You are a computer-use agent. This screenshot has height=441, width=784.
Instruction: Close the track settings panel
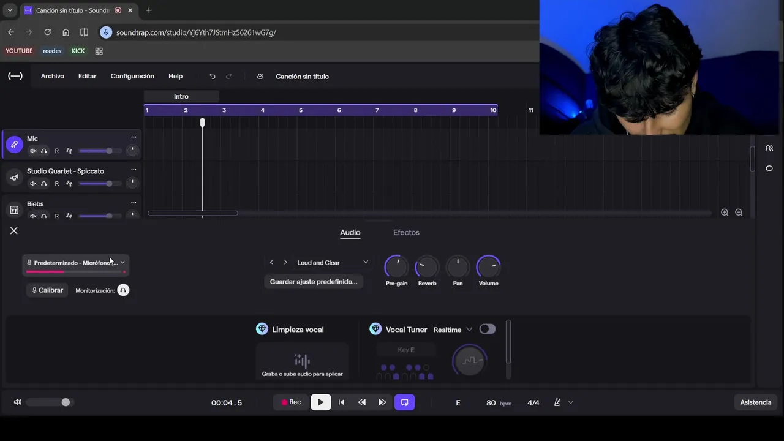(x=14, y=230)
